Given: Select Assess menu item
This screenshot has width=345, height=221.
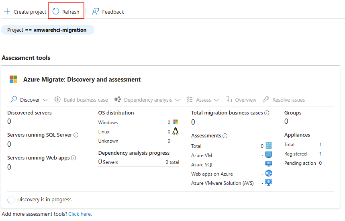Looking at the screenshot, I should coord(203,100).
